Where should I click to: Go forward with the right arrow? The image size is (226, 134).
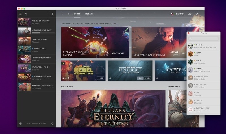click(x=68, y=14)
